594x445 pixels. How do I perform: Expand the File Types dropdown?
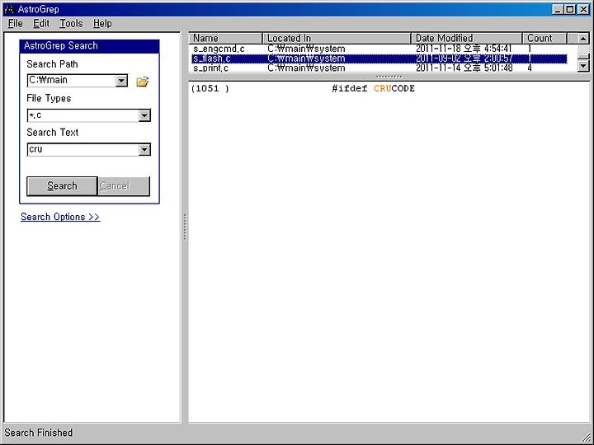[x=144, y=115]
